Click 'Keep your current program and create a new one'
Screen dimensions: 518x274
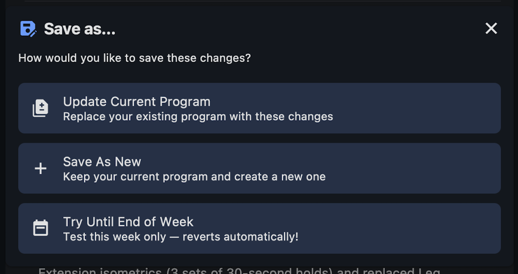194,177
